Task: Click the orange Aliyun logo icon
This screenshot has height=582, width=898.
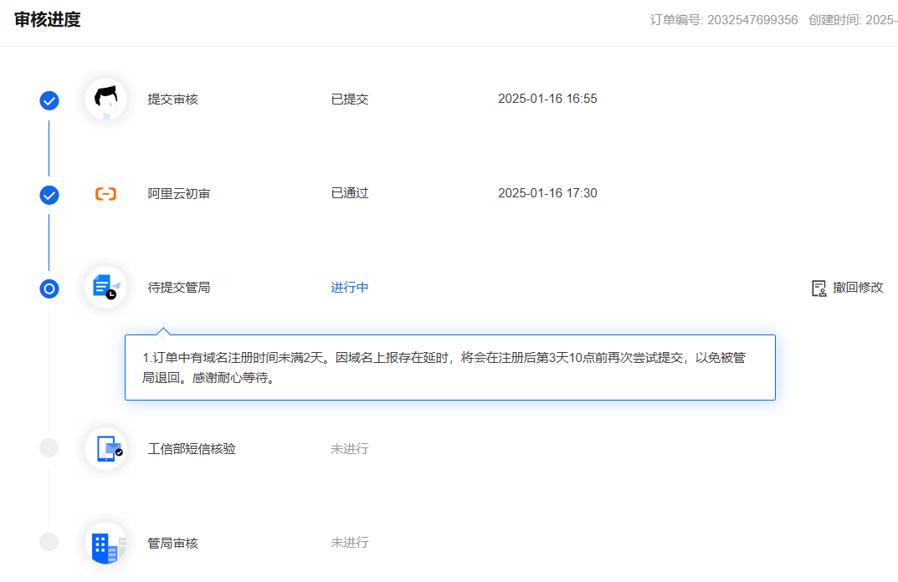Action: 106,194
